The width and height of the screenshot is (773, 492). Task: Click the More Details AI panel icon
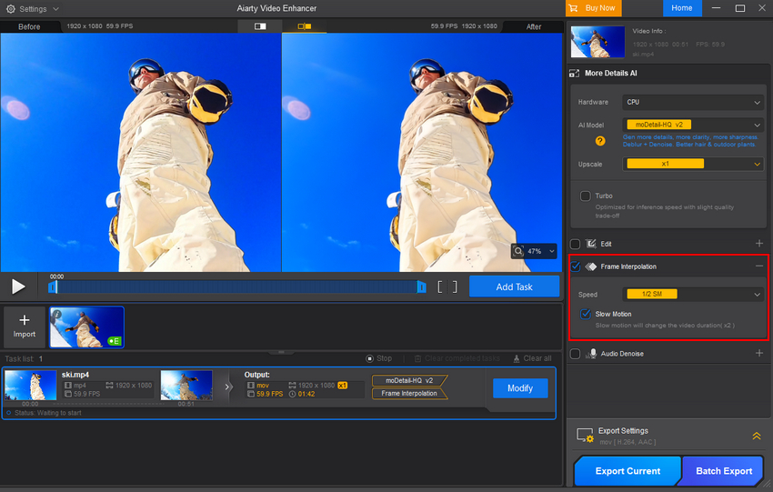(575, 73)
